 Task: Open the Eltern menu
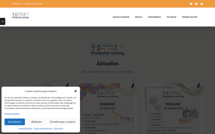[139, 17]
